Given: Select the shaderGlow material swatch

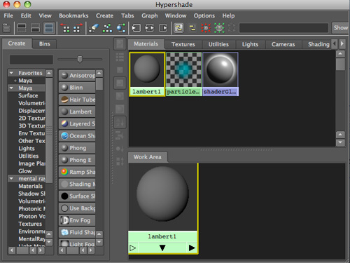Looking at the screenshot, I should click(x=220, y=74).
